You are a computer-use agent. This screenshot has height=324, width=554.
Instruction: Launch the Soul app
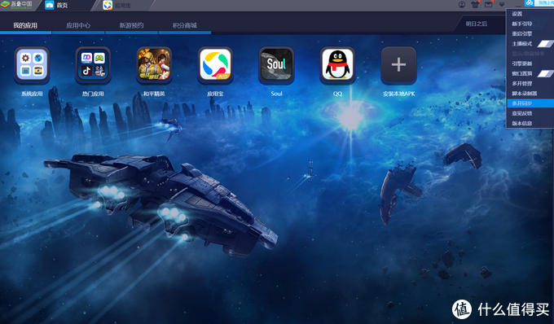pyautogui.click(x=276, y=65)
